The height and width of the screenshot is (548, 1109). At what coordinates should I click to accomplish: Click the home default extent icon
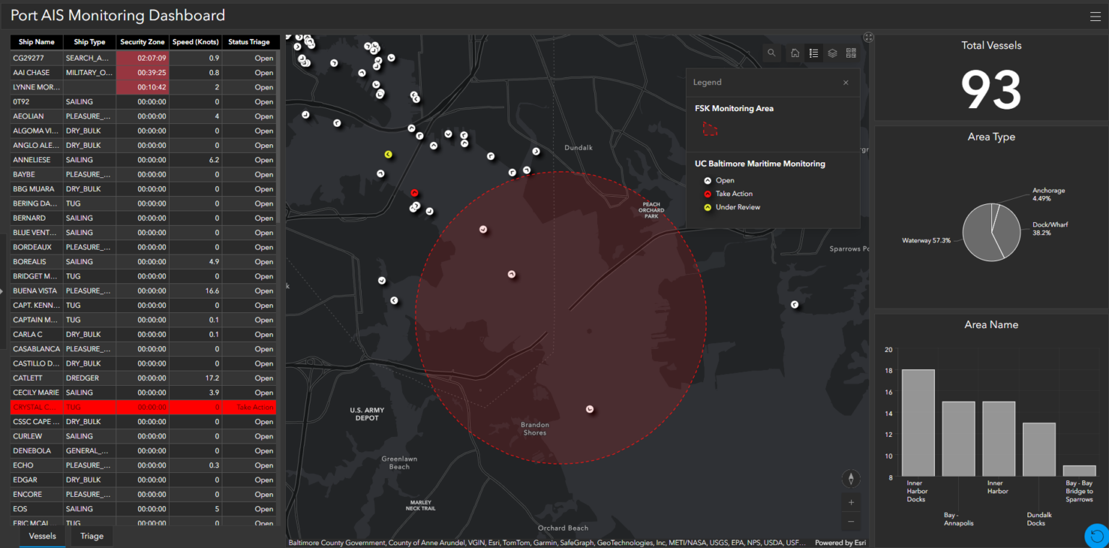pos(793,53)
